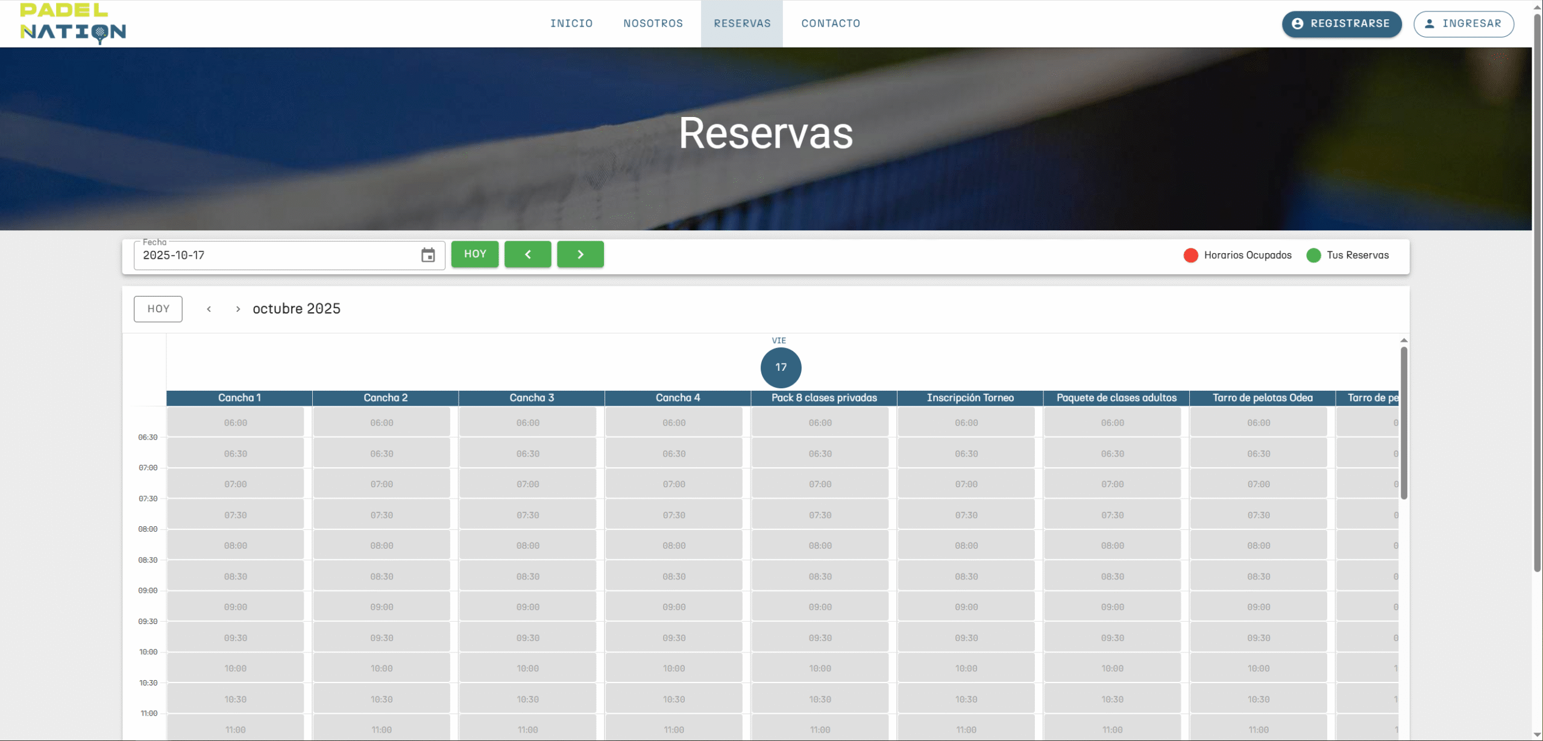Click the green next day arrow button

[x=580, y=254]
